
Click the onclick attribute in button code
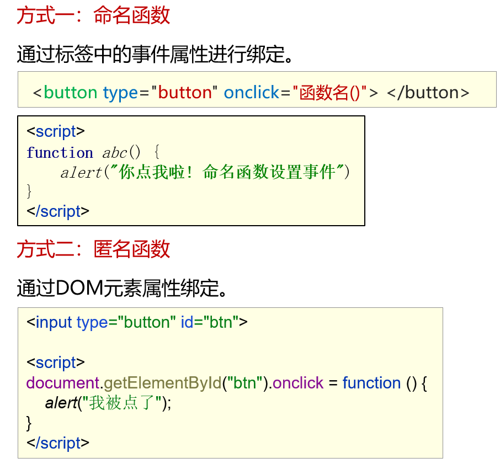tap(252, 93)
